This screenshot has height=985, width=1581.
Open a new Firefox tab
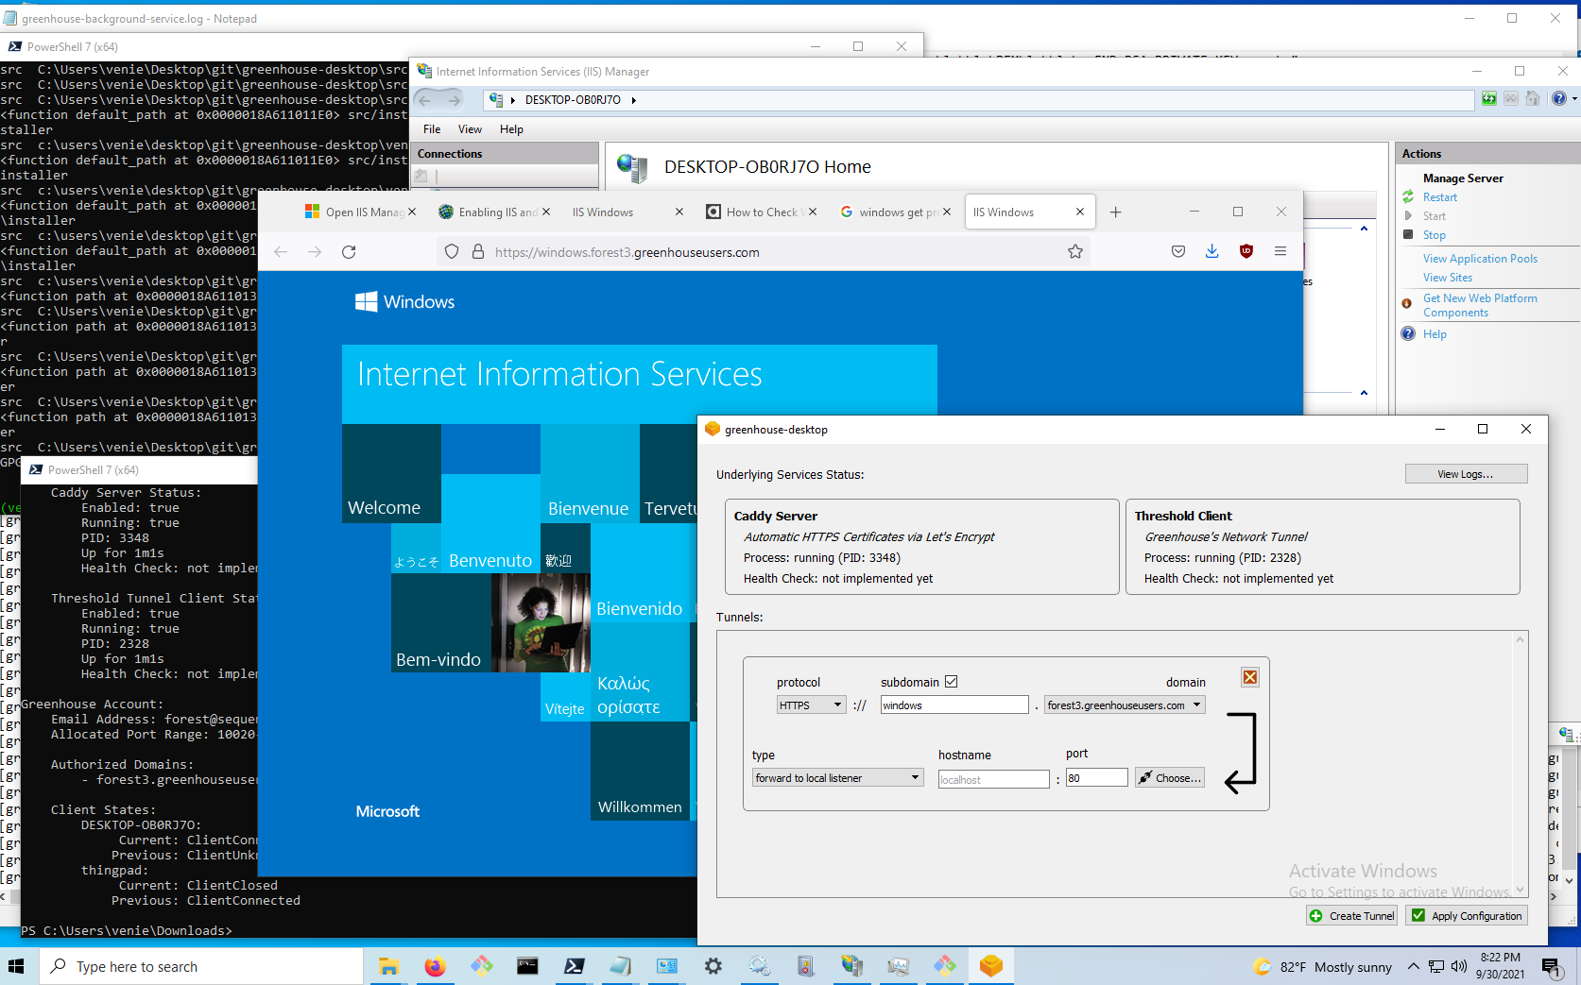coord(1115,212)
